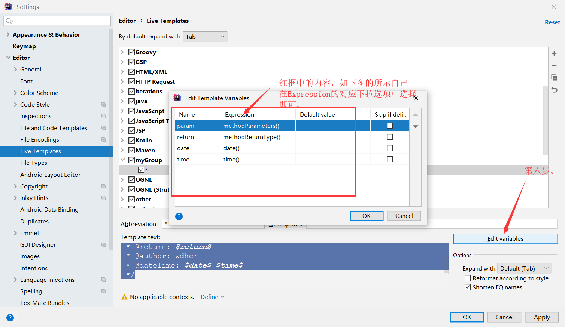
Task: Open the By default expand with dropdown
Action: (205, 36)
